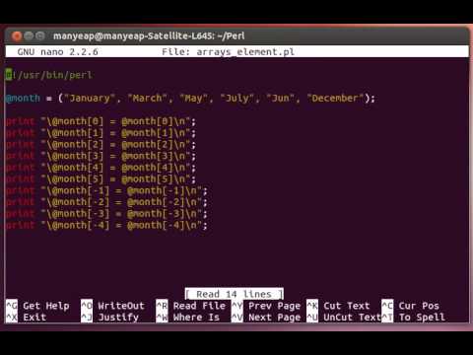Click the ^W Where Is shortcut
Viewport: 473px width, 355px height.
(188, 318)
